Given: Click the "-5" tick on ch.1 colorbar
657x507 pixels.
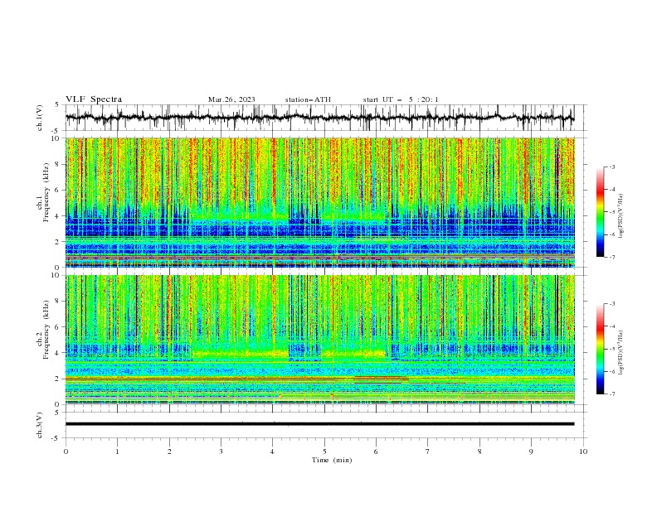Looking at the screenshot, I should [611, 212].
